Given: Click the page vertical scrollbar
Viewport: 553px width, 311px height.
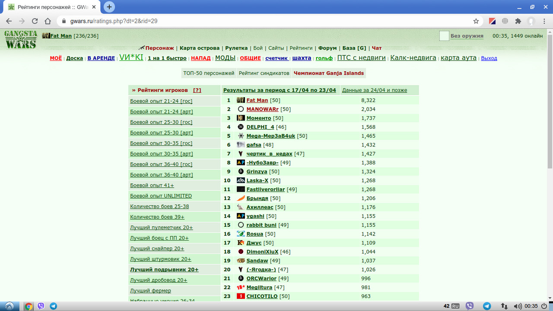Looking at the screenshot, I should 550,164.
